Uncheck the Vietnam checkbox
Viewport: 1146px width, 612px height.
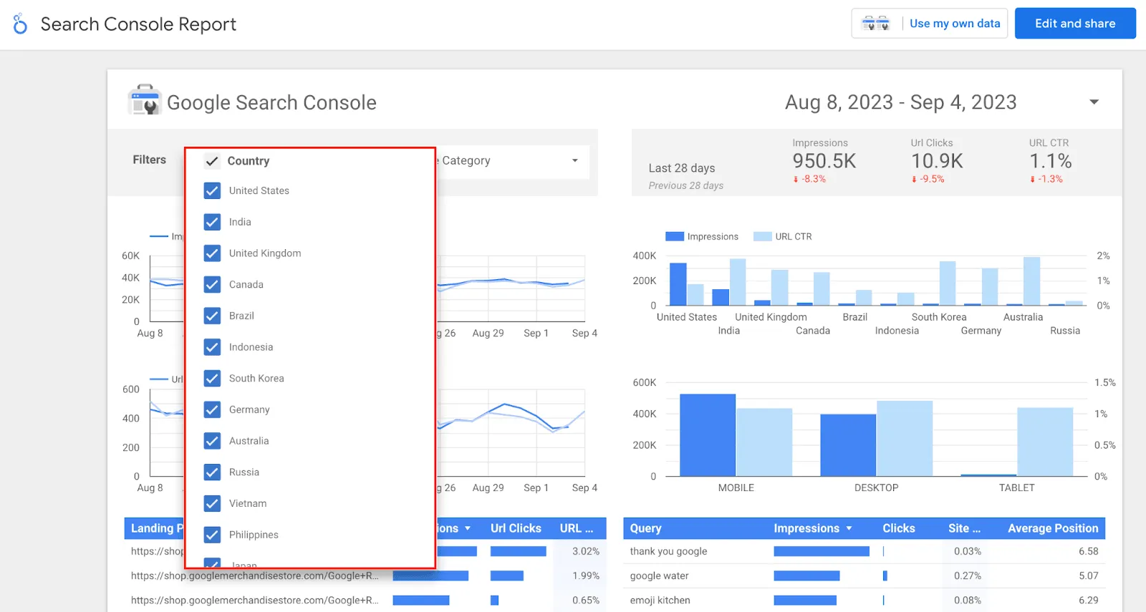pyautogui.click(x=212, y=503)
